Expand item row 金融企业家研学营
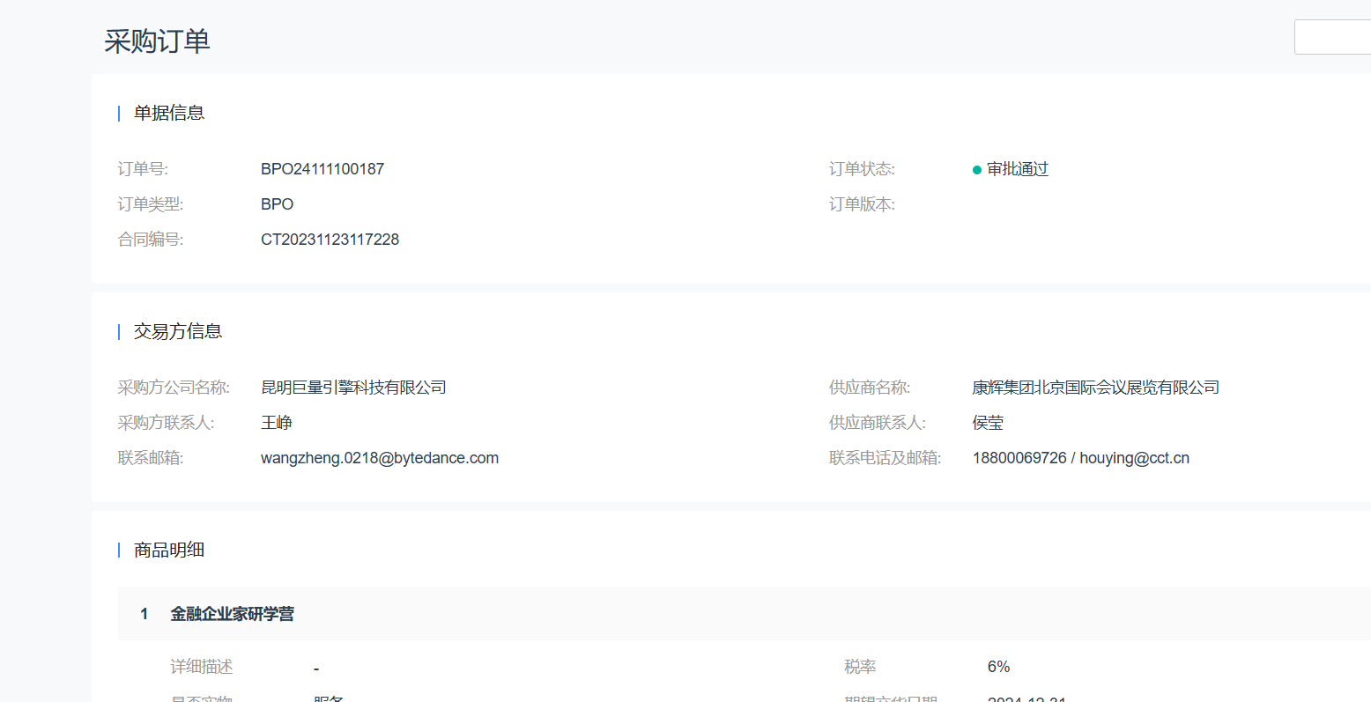This screenshot has width=1371, height=702. pos(233,614)
